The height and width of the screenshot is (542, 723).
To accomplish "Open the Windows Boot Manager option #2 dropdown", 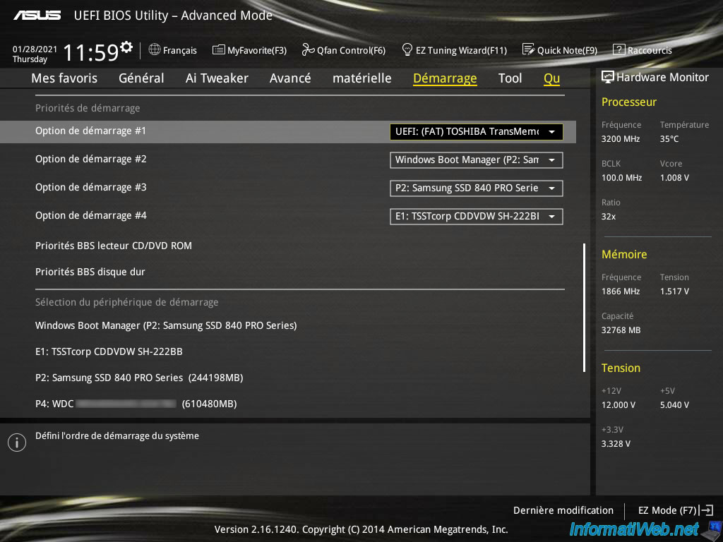I will click(x=477, y=160).
